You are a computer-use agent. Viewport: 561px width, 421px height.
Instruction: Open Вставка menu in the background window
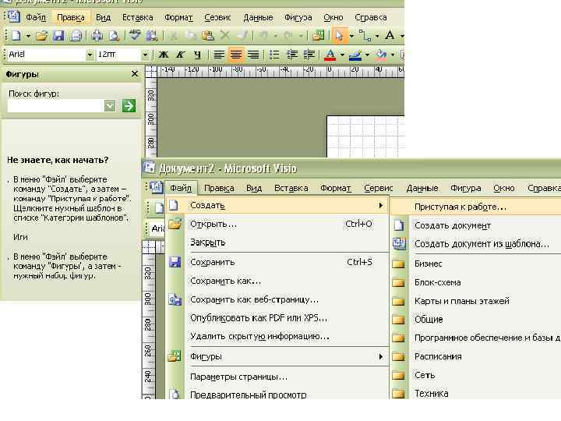coord(137,17)
